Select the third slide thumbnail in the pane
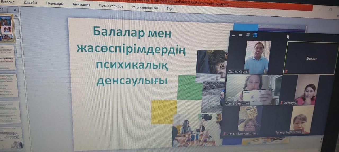The width and height of the screenshot is (339, 152). (x=9, y=85)
